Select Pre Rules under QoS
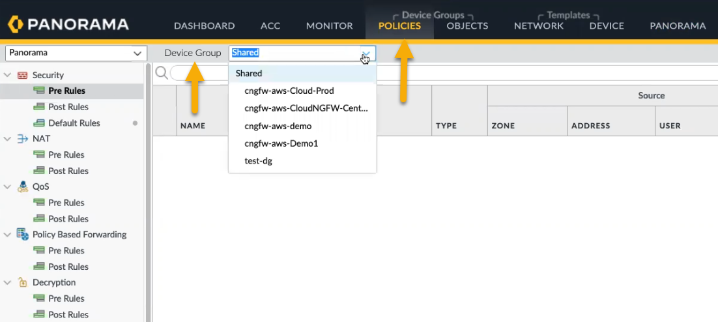The height and width of the screenshot is (322, 718). (66, 203)
